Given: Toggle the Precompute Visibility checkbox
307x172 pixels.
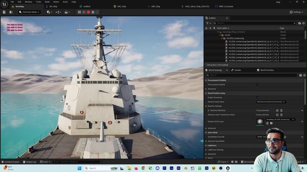Looking at the screenshot, I should [258, 85].
